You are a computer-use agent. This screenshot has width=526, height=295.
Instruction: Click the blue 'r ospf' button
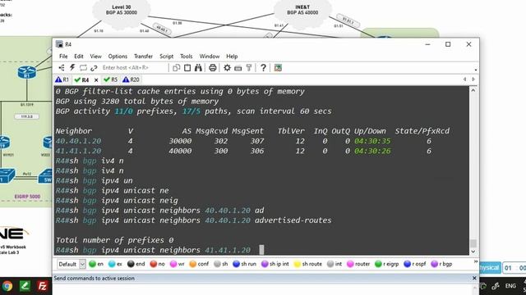pos(415,264)
